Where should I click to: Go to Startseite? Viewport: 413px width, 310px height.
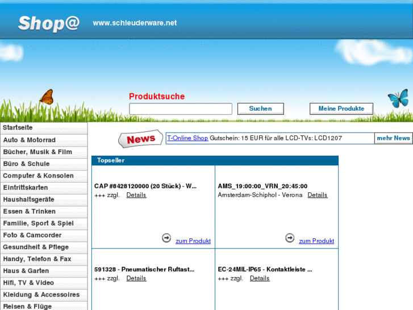[x=44, y=127]
